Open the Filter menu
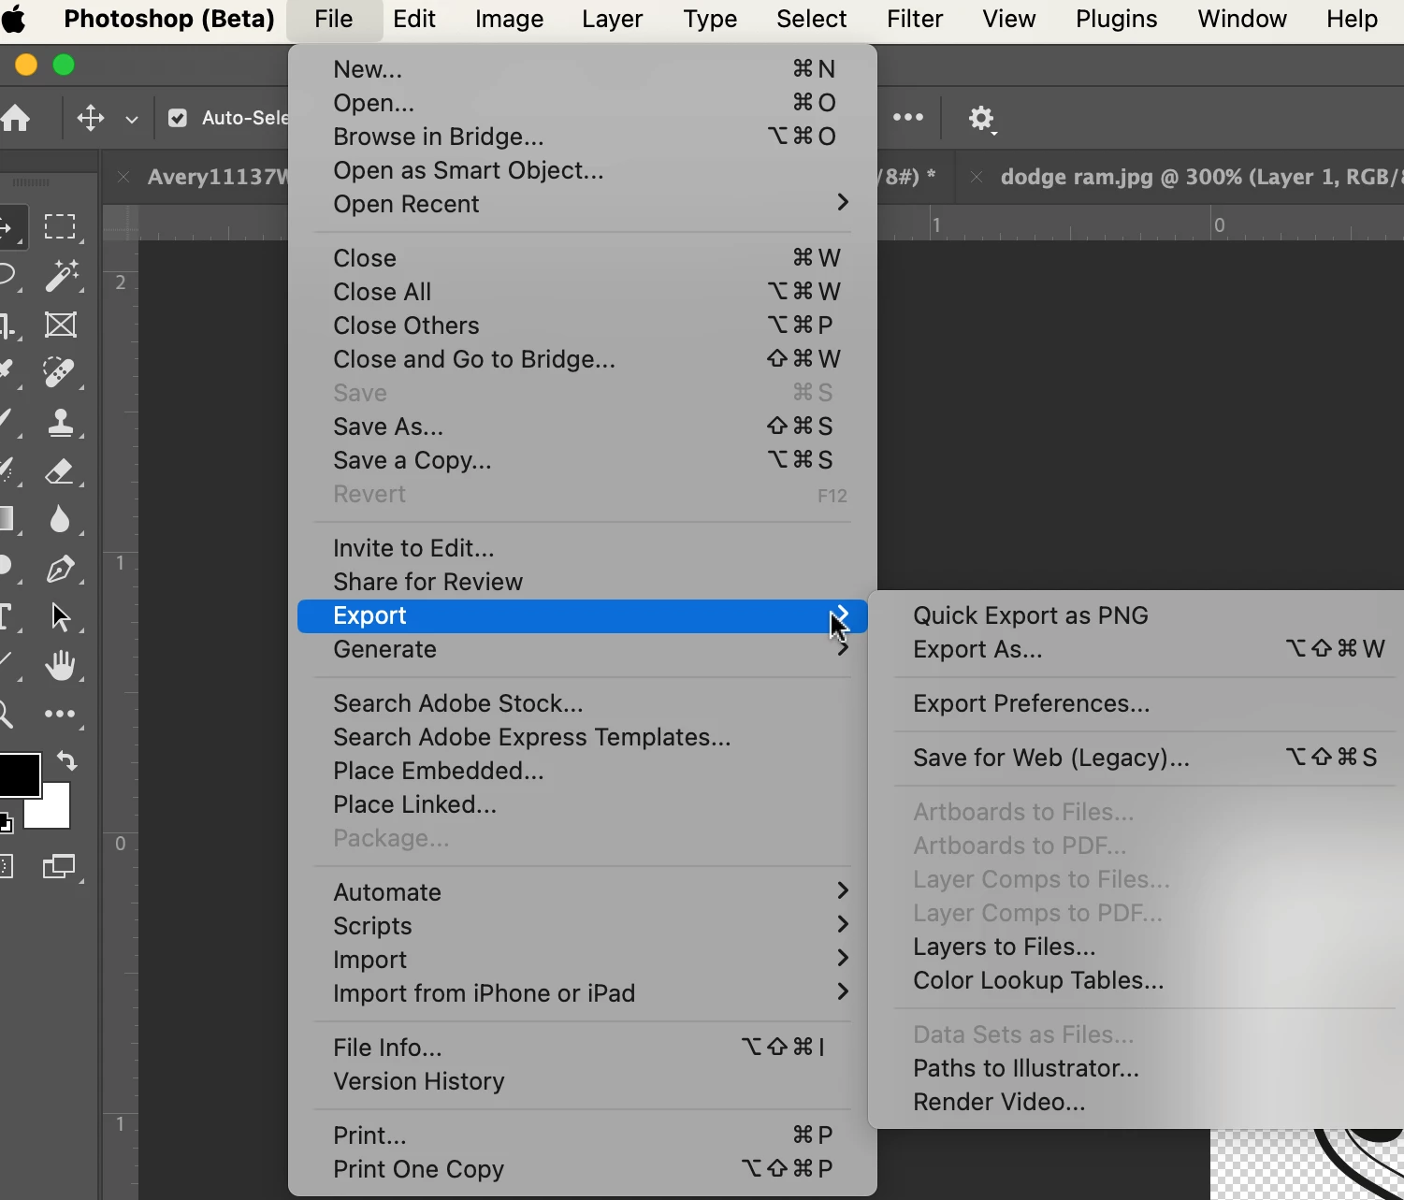 pos(915,19)
